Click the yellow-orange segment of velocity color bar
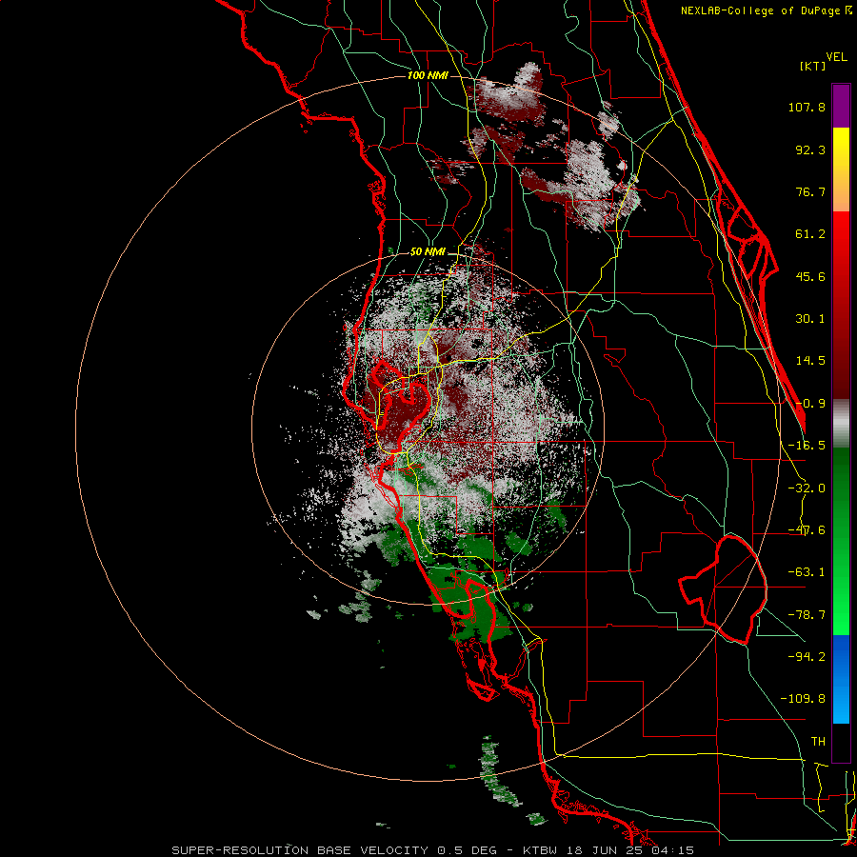Image resolution: width=857 pixels, height=857 pixels. (x=841, y=169)
